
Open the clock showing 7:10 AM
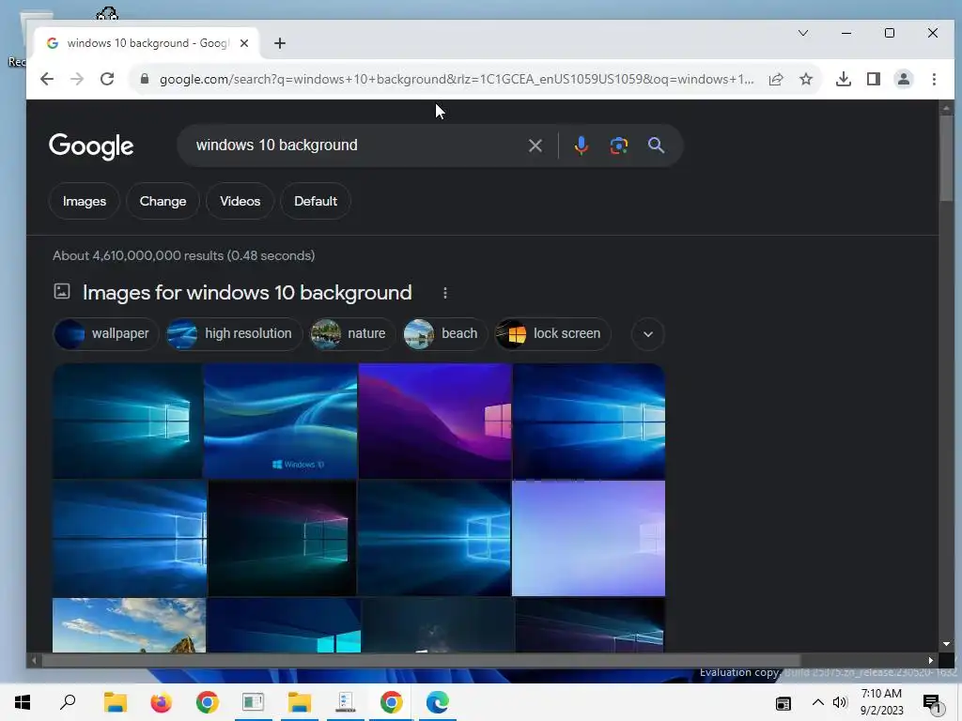pos(881,702)
